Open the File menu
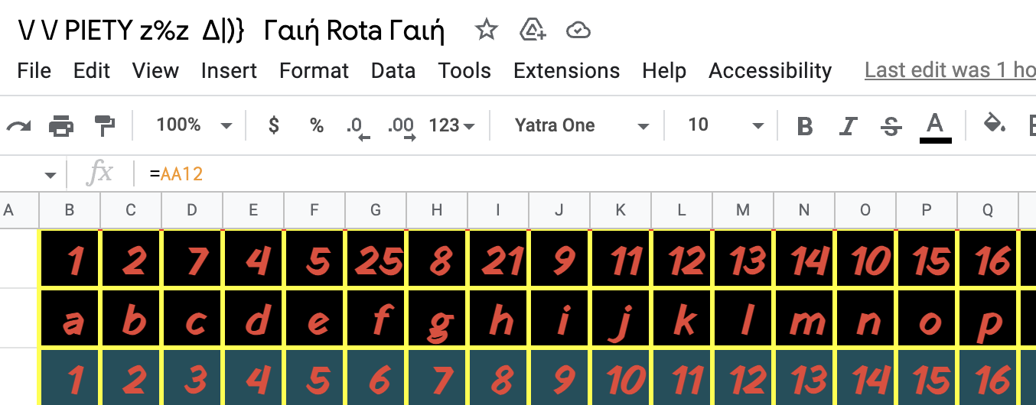The height and width of the screenshot is (405, 1036). click(x=34, y=71)
